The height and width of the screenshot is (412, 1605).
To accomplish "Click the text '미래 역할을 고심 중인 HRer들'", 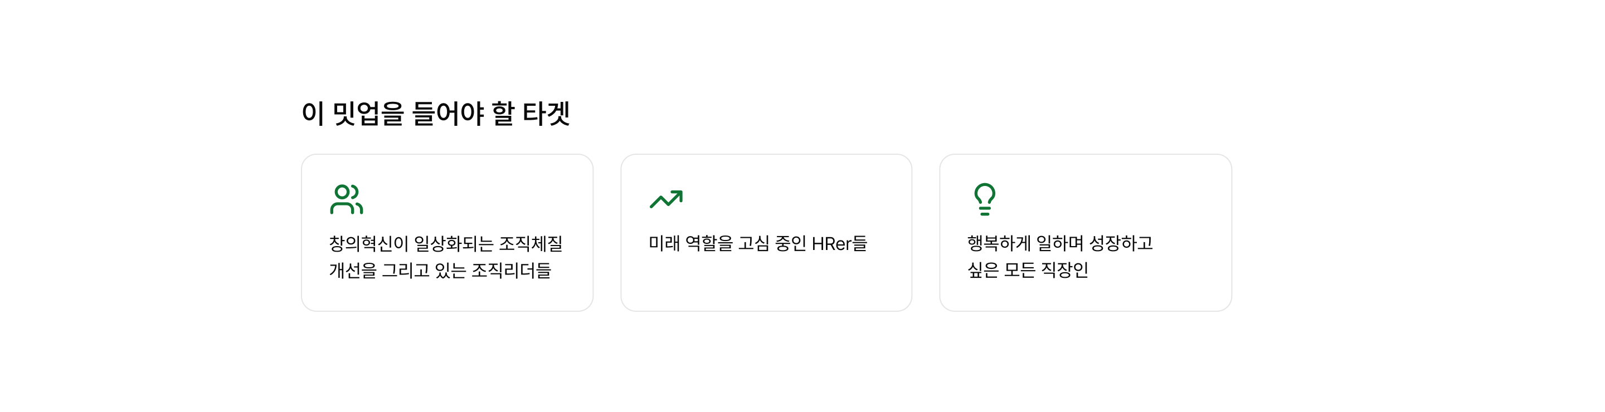I will pos(758,243).
